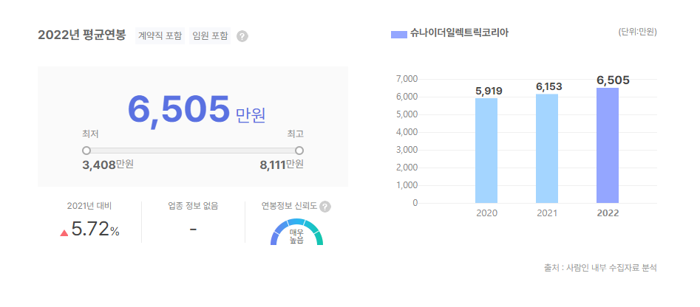The height and width of the screenshot is (307, 700).
Task: Click the 4,000 y-axis label
Action: pyautogui.click(x=407, y=132)
